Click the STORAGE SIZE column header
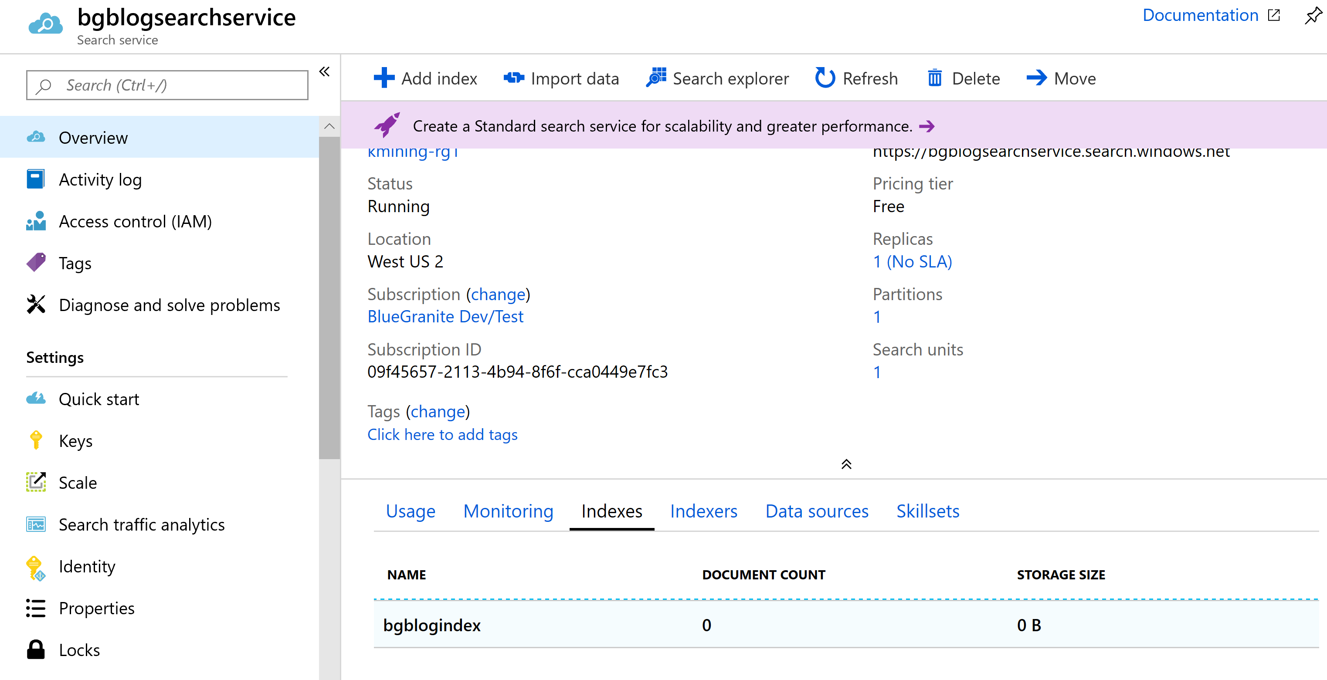Screen dimensions: 1327x680 click(1061, 575)
